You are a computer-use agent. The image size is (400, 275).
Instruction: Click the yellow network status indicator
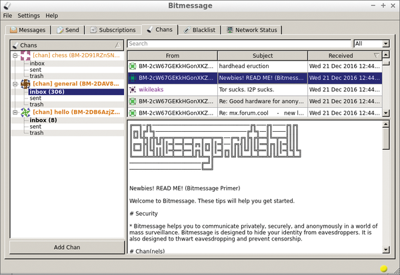pyautogui.click(x=384, y=268)
